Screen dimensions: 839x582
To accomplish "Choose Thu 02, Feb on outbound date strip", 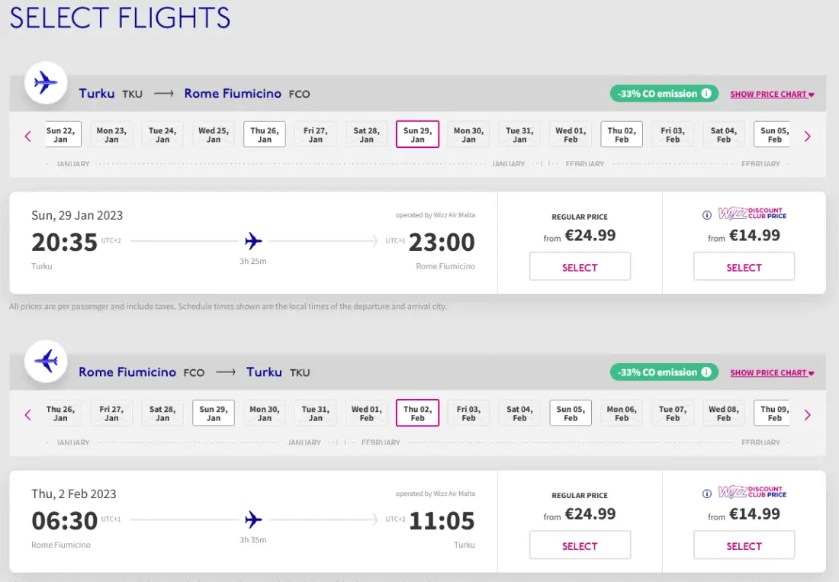I will click(x=622, y=135).
